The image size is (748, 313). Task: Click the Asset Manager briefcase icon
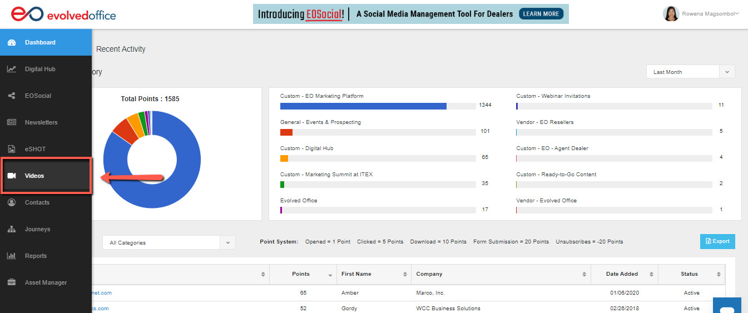tap(12, 282)
